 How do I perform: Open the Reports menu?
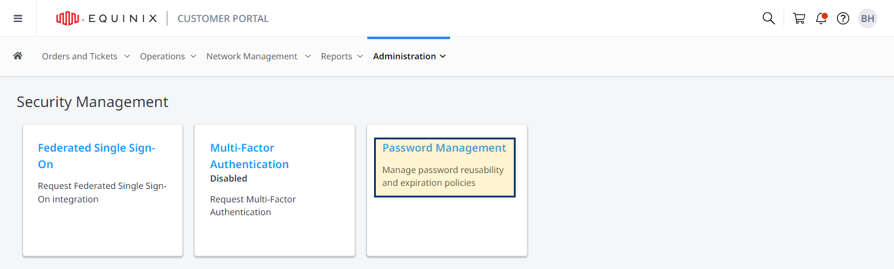[x=342, y=56]
